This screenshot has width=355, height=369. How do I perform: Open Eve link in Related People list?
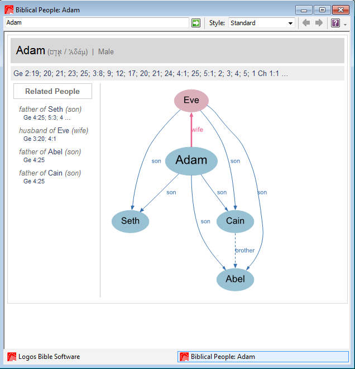tap(64, 130)
